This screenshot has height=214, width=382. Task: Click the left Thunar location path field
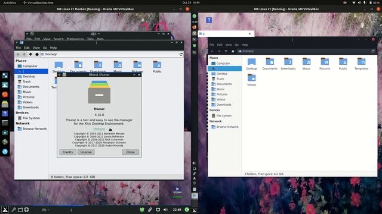(109, 54)
